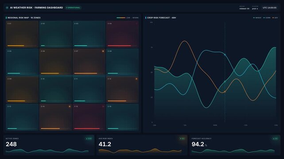The height and width of the screenshot is (159, 284).
Task: Open zone Z-12 tile
Action: 122,89
